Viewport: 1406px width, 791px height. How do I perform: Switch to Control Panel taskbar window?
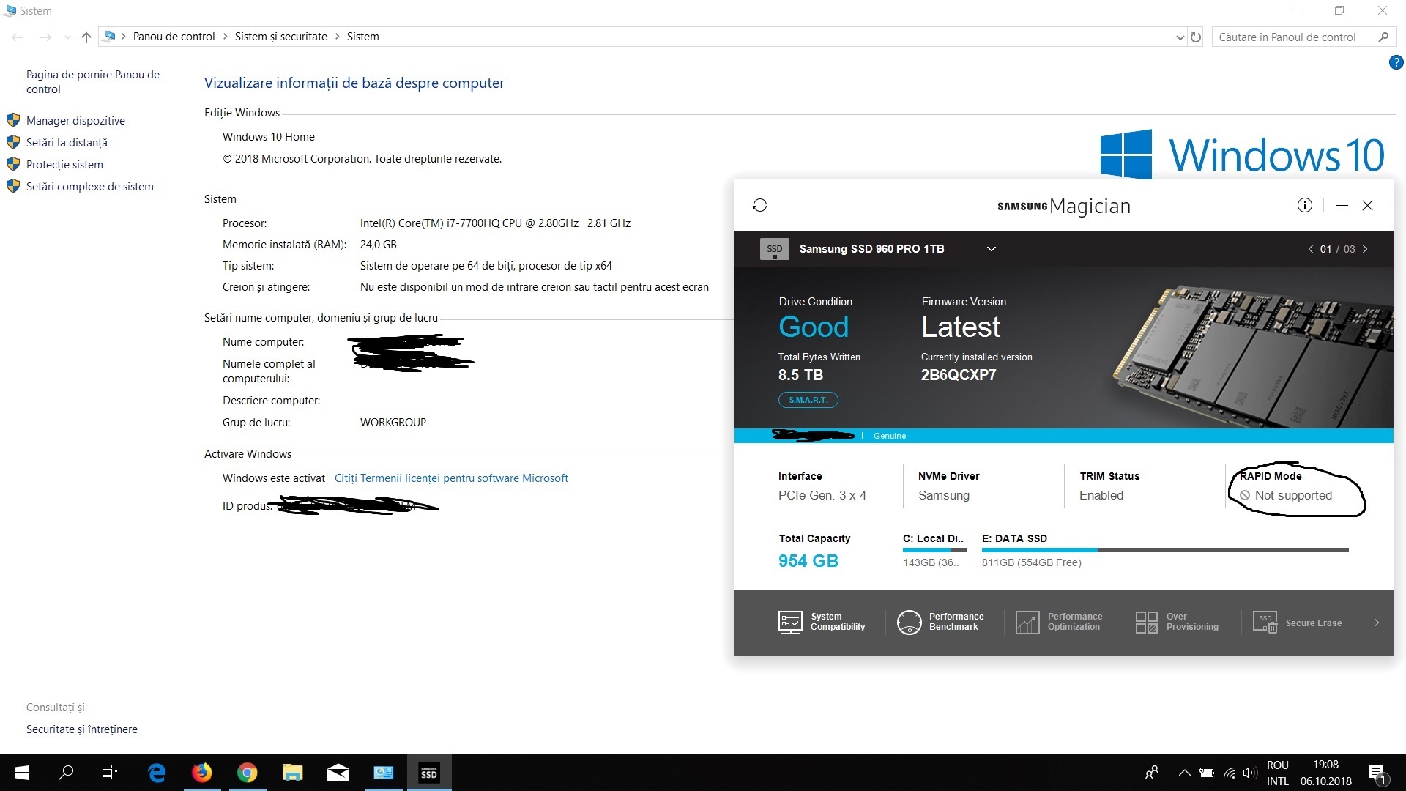[384, 773]
